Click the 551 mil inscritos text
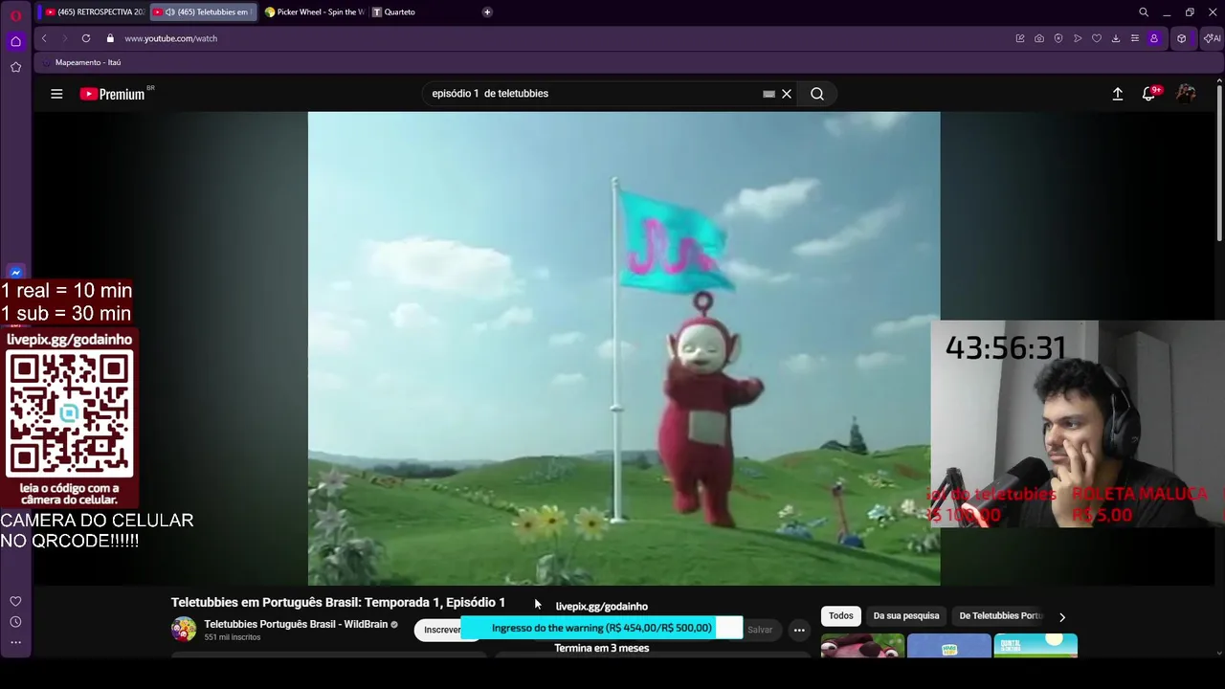This screenshot has height=689, width=1225. pos(232,637)
